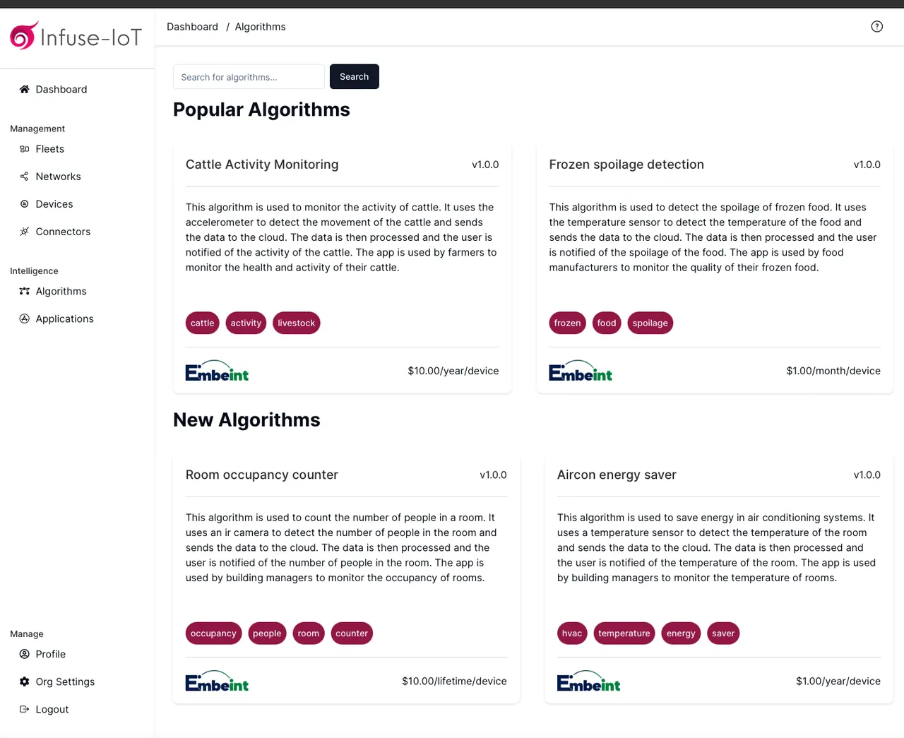904x738 pixels.
Task: Click the Fleets sidebar icon
Action: (24, 149)
